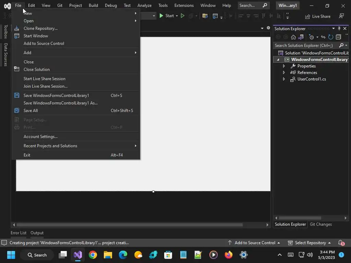Choose Clone Repository from File menu
The height and width of the screenshot is (263, 351).
click(x=76, y=28)
